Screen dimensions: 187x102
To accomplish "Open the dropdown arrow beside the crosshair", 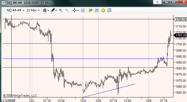I will click(x=78, y=10).
